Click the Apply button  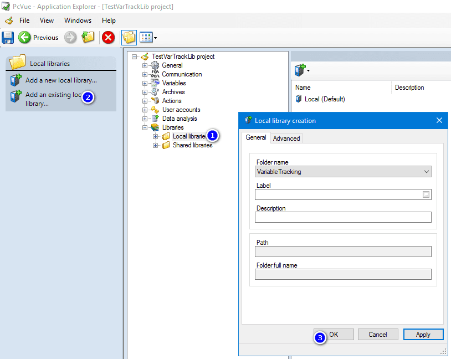pos(423,335)
